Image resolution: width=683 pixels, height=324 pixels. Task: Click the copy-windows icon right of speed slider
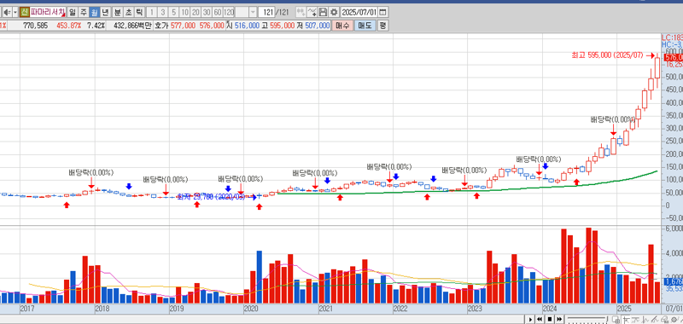[x=615, y=320]
